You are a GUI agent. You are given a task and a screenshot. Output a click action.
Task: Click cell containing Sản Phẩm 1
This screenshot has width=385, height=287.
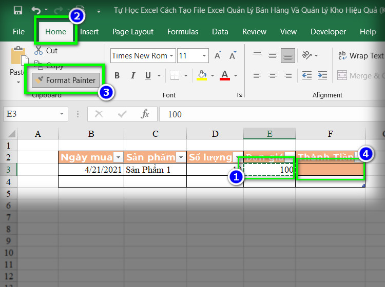155,170
